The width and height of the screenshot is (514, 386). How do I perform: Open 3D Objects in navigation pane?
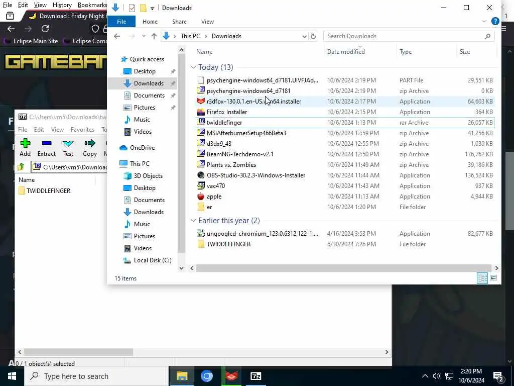[148, 175]
